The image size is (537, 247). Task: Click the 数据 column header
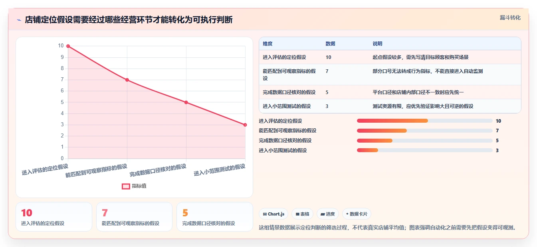pyautogui.click(x=331, y=44)
